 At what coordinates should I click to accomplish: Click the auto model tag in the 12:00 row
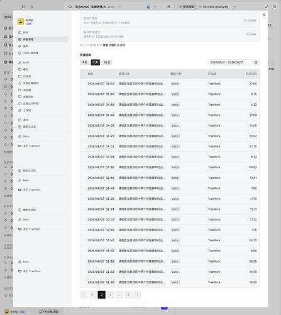click(175, 230)
